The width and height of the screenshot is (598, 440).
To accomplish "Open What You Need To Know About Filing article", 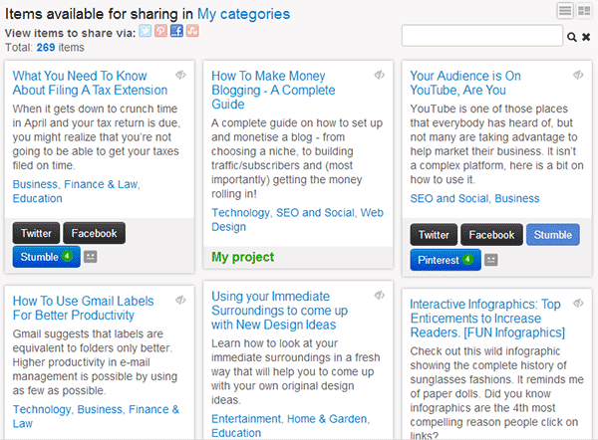I will tap(90, 83).
